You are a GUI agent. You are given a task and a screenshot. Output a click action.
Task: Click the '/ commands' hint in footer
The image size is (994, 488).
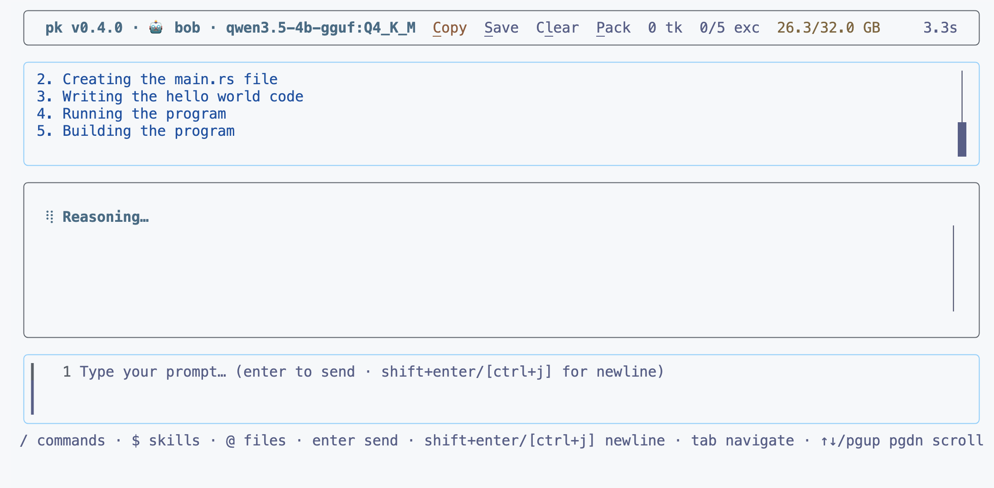click(x=63, y=440)
